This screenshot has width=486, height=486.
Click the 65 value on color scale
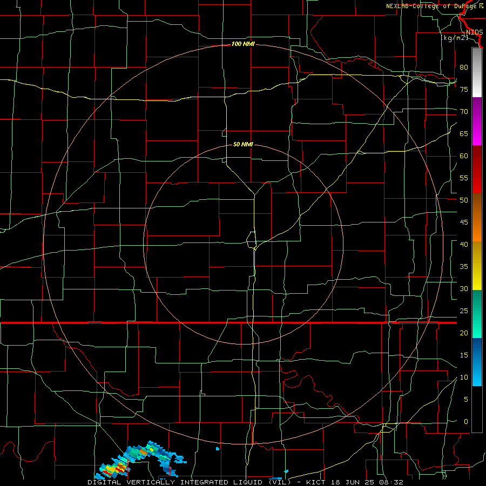[x=464, y=133]
